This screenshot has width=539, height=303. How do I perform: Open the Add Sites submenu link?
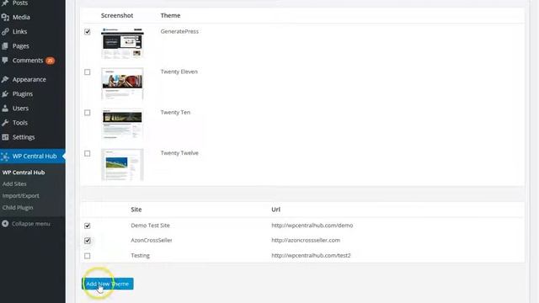tap(14, 184)
